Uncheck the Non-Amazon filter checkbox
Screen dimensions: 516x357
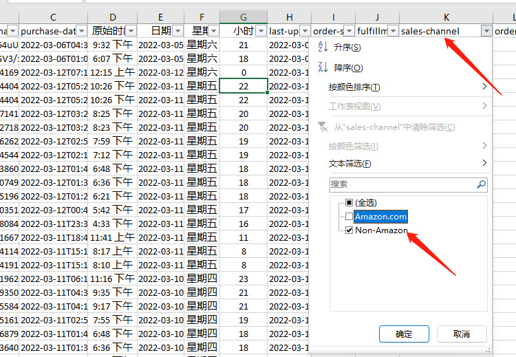(x=349, y=230)
